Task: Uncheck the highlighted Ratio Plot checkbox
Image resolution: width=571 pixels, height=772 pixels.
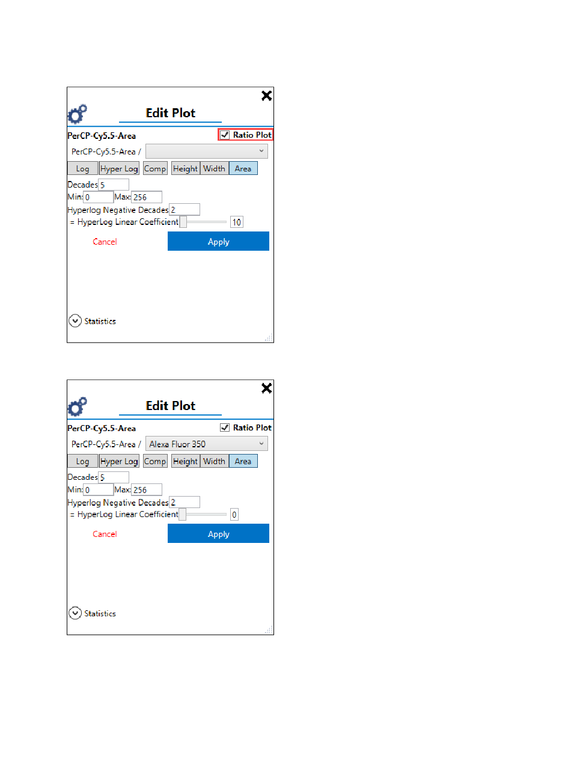Action: (225, 135)
